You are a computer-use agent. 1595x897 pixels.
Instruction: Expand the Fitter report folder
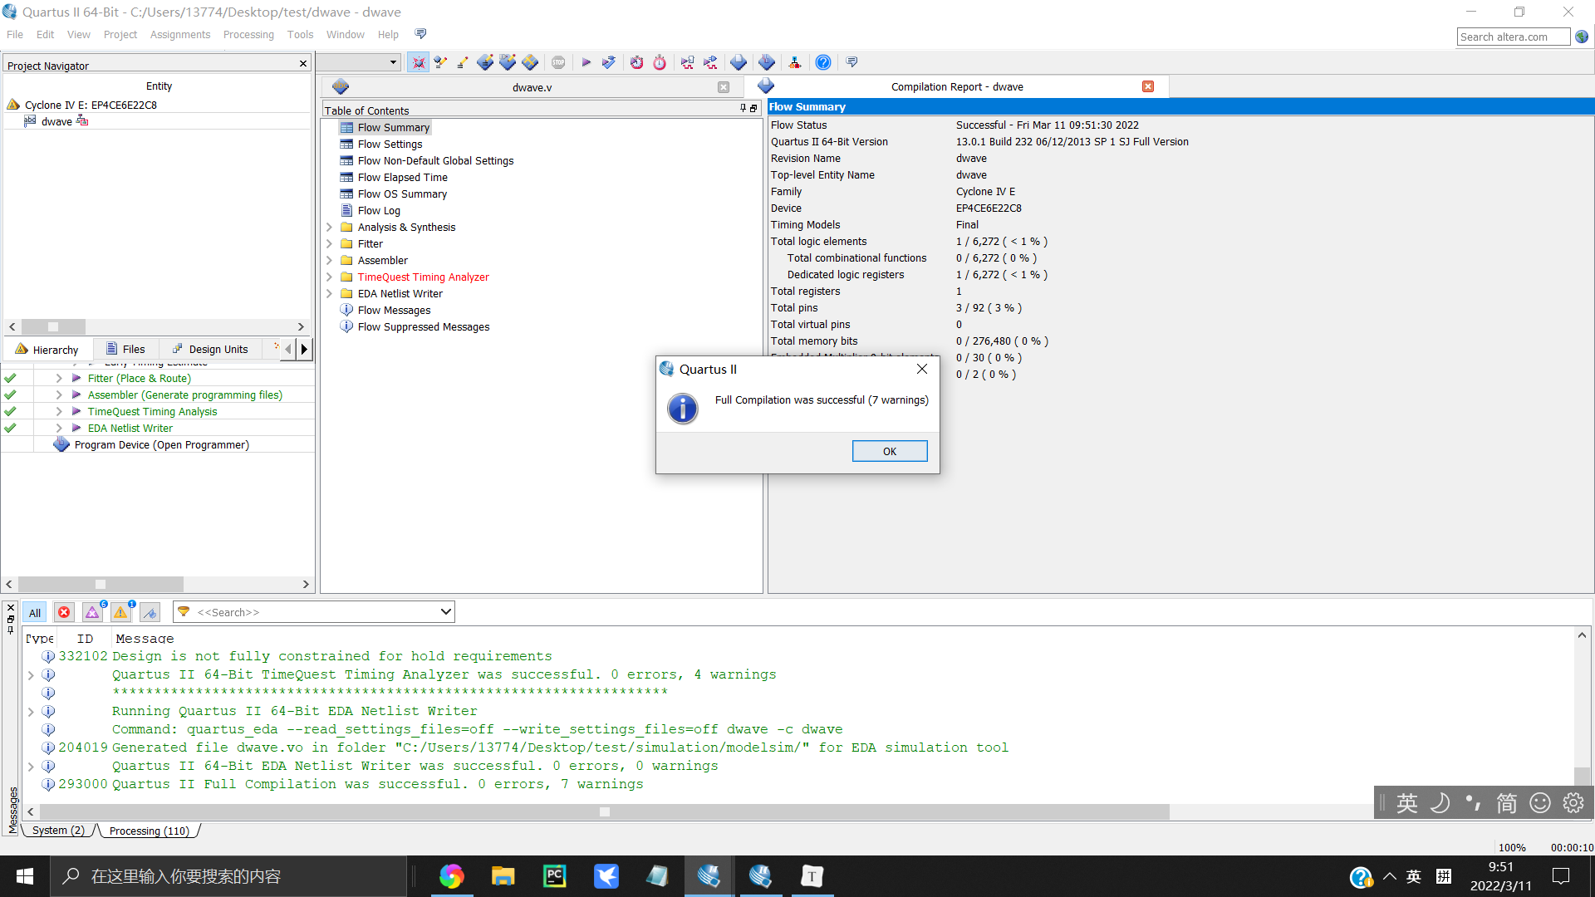click(329, 243)
